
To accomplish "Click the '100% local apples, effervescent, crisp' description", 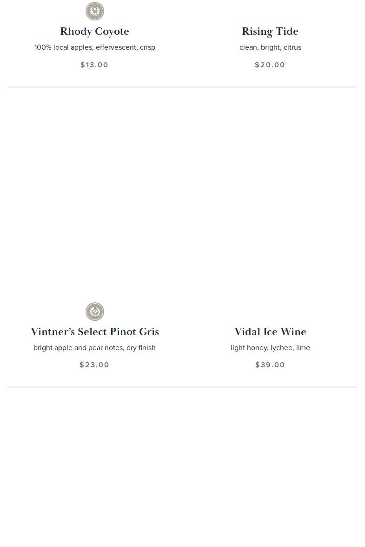I will (95, 47).
